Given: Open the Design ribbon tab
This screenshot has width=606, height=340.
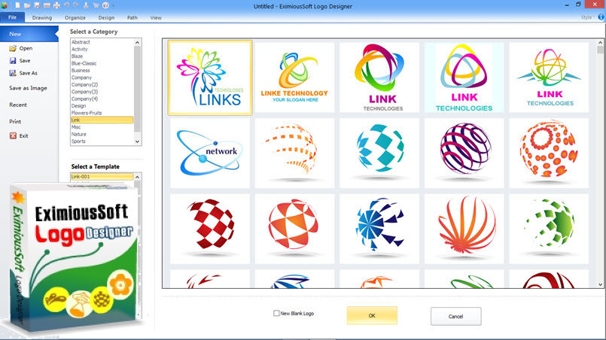Looking at the screenshot, I should pos(106,17).
